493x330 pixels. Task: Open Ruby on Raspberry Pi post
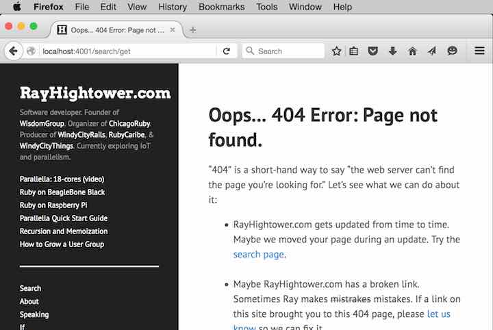point(53,205)
